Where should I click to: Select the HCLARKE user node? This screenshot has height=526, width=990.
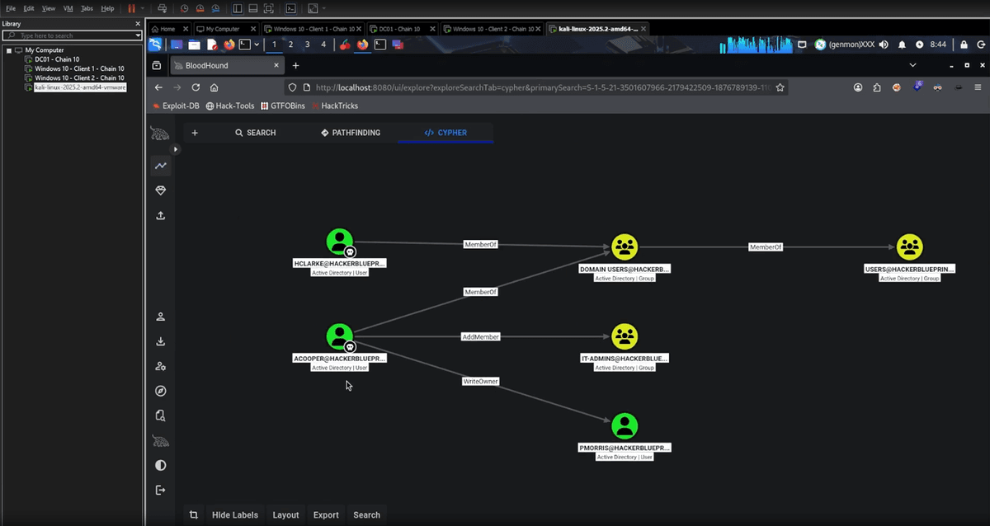[x=340, y=242]
